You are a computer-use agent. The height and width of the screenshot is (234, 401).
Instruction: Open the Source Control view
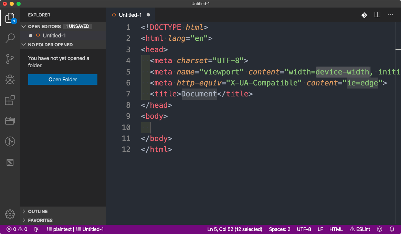pos(10,59)
